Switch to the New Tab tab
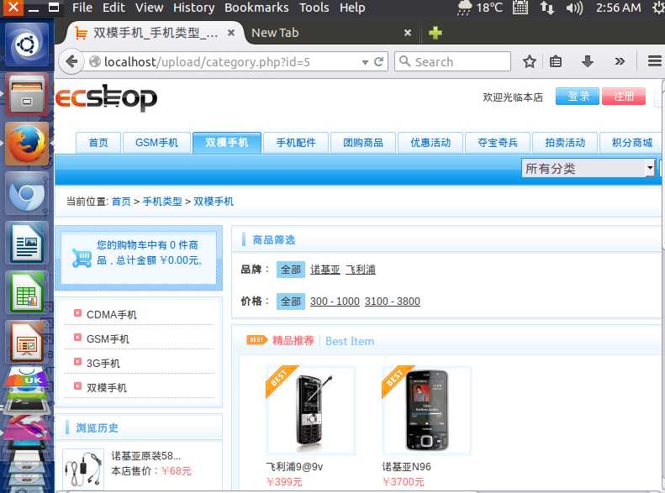 click(x=330, y=33)
